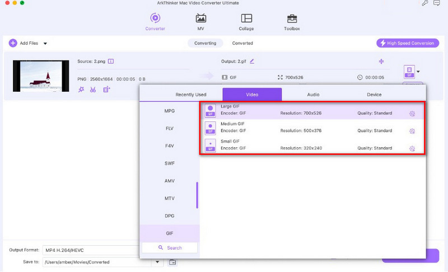Open settings gear for Medium GIF
Viewport: 448px width, 272px height.
pos(412,132)
